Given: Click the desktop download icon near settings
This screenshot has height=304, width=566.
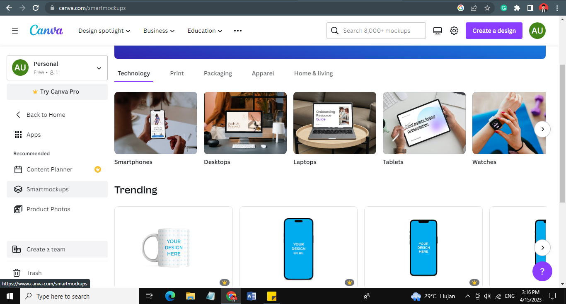Looking at the screenshot, I should pos(438,30).
